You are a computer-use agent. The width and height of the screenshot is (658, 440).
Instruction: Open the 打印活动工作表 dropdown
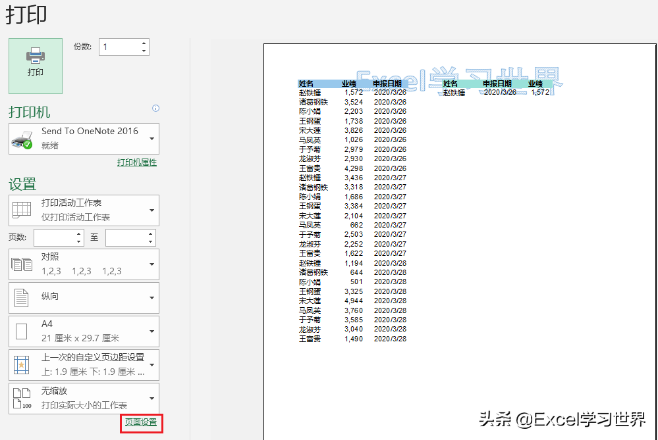84,210
